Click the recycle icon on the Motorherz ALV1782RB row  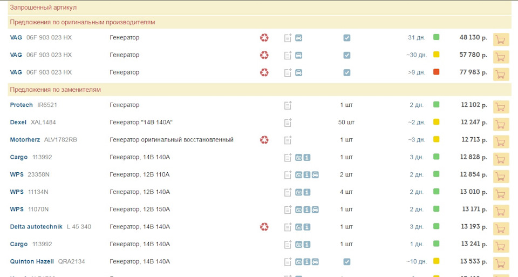pos(264,140)
